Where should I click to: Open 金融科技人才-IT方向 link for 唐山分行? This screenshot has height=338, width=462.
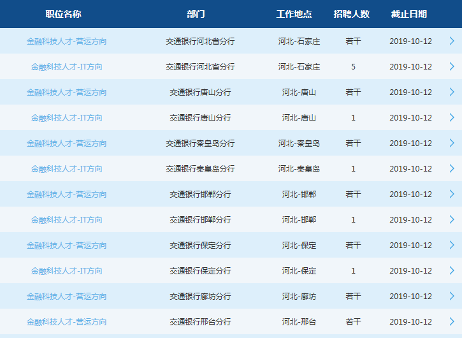(66, 117)
